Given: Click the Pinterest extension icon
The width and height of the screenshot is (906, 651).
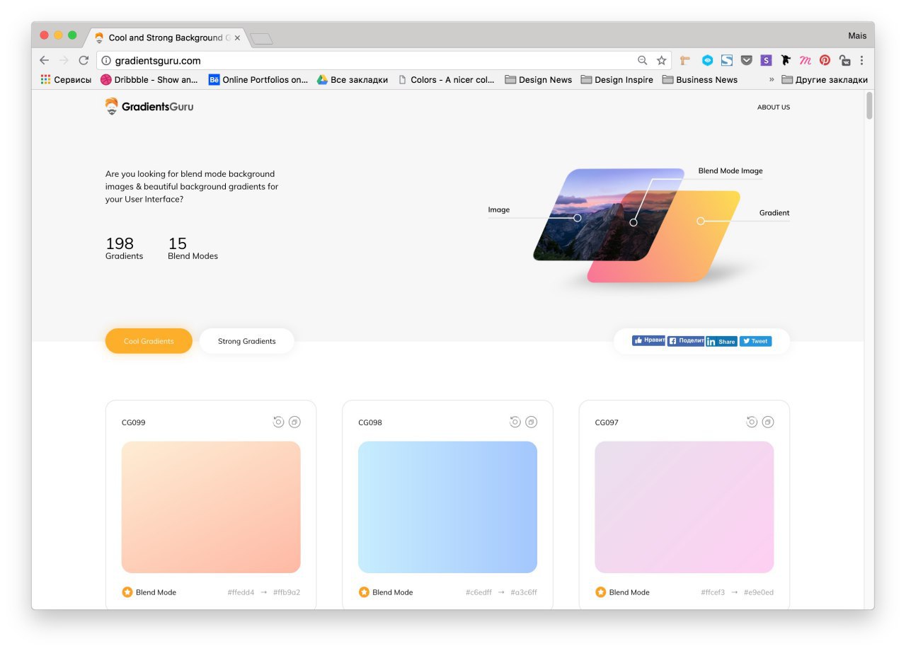Looking at the screenshot, I should (825, 61).
